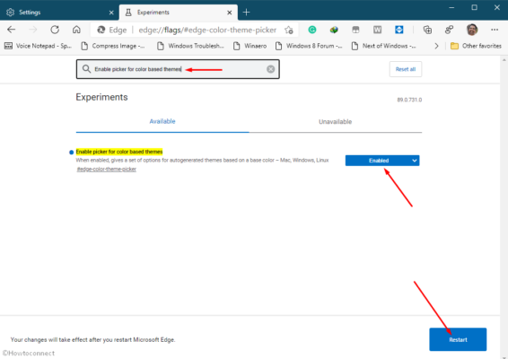Refresh the page with reload icon
The height and width of the screenshot is (359, 508).
pyautogui.click(x=55, y=30)
